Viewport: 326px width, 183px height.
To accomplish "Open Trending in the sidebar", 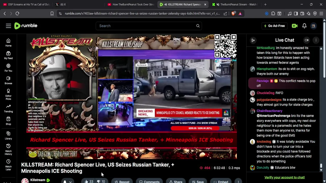I will point(8,108).
